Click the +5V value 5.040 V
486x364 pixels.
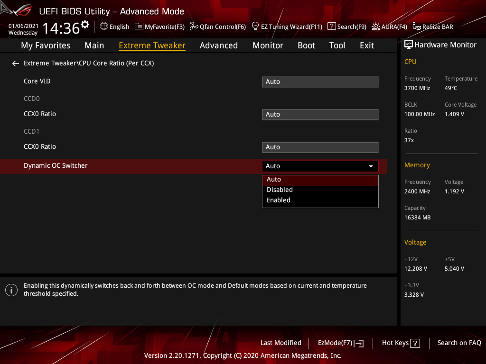point(454,269)
